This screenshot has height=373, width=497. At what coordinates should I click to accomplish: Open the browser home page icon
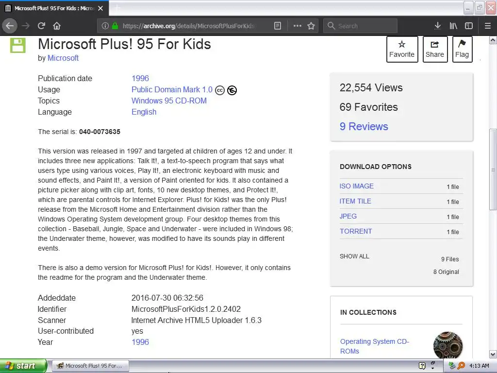click(x=57, y=26)
